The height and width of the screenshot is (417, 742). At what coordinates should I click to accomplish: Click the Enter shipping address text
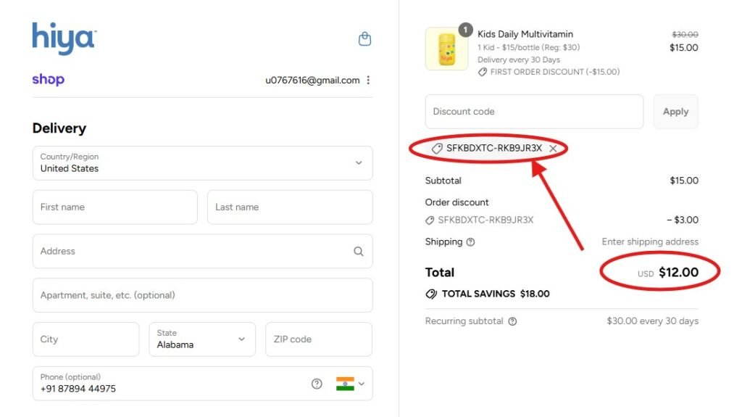(x=650, y=241)
